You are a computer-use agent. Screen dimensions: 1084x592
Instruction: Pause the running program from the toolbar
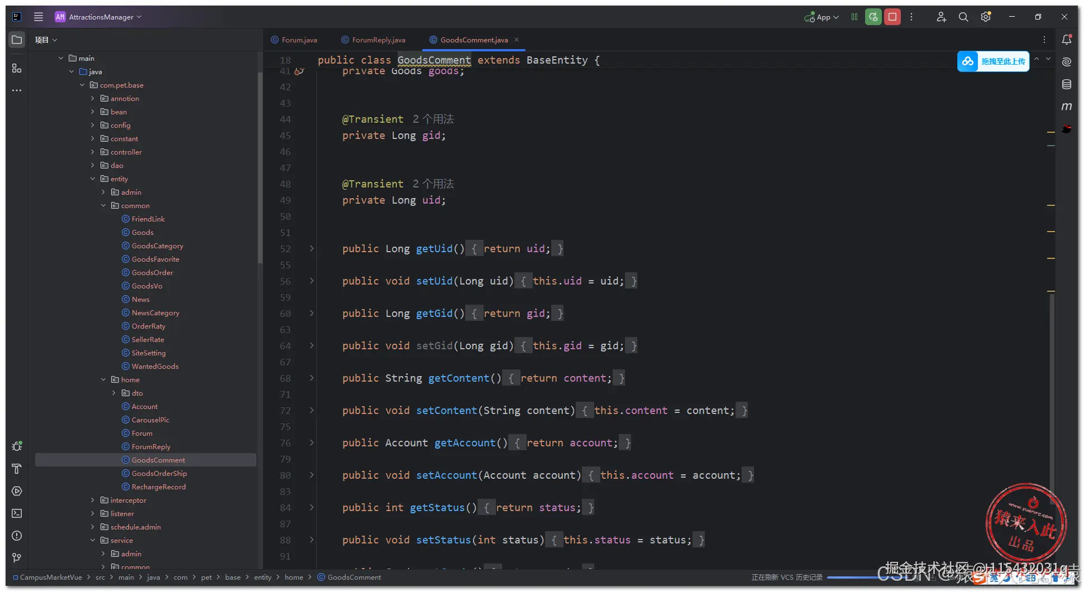(x=854, y=17)
